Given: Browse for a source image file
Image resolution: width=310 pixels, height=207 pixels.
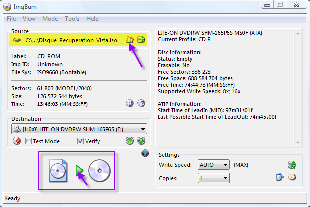Looking at the screenshot, I should point(130,40).
